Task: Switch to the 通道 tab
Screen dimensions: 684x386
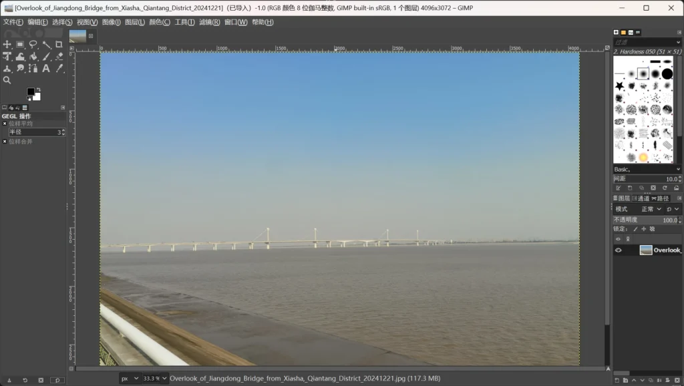Action: (641, 198)
